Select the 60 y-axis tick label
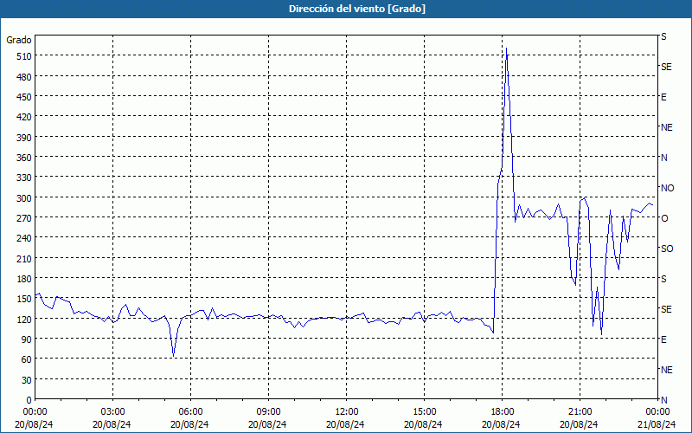692x433 pixels. [x=26, y=359]
